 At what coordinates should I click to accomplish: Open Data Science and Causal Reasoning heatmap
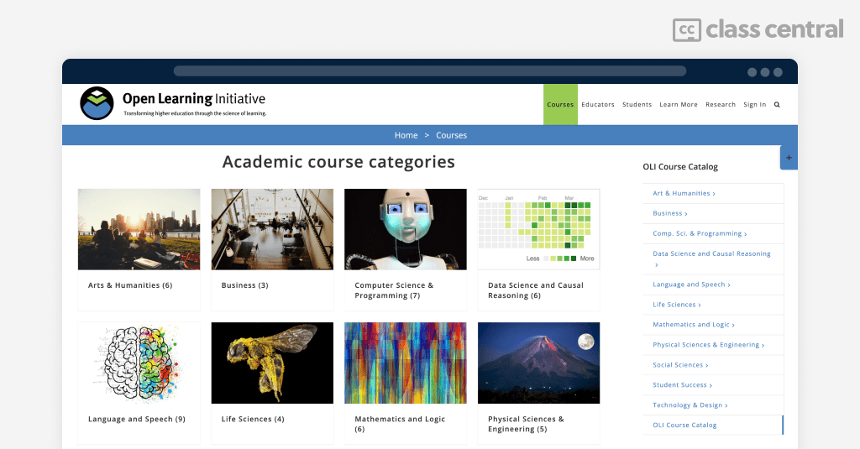(538, 229)
